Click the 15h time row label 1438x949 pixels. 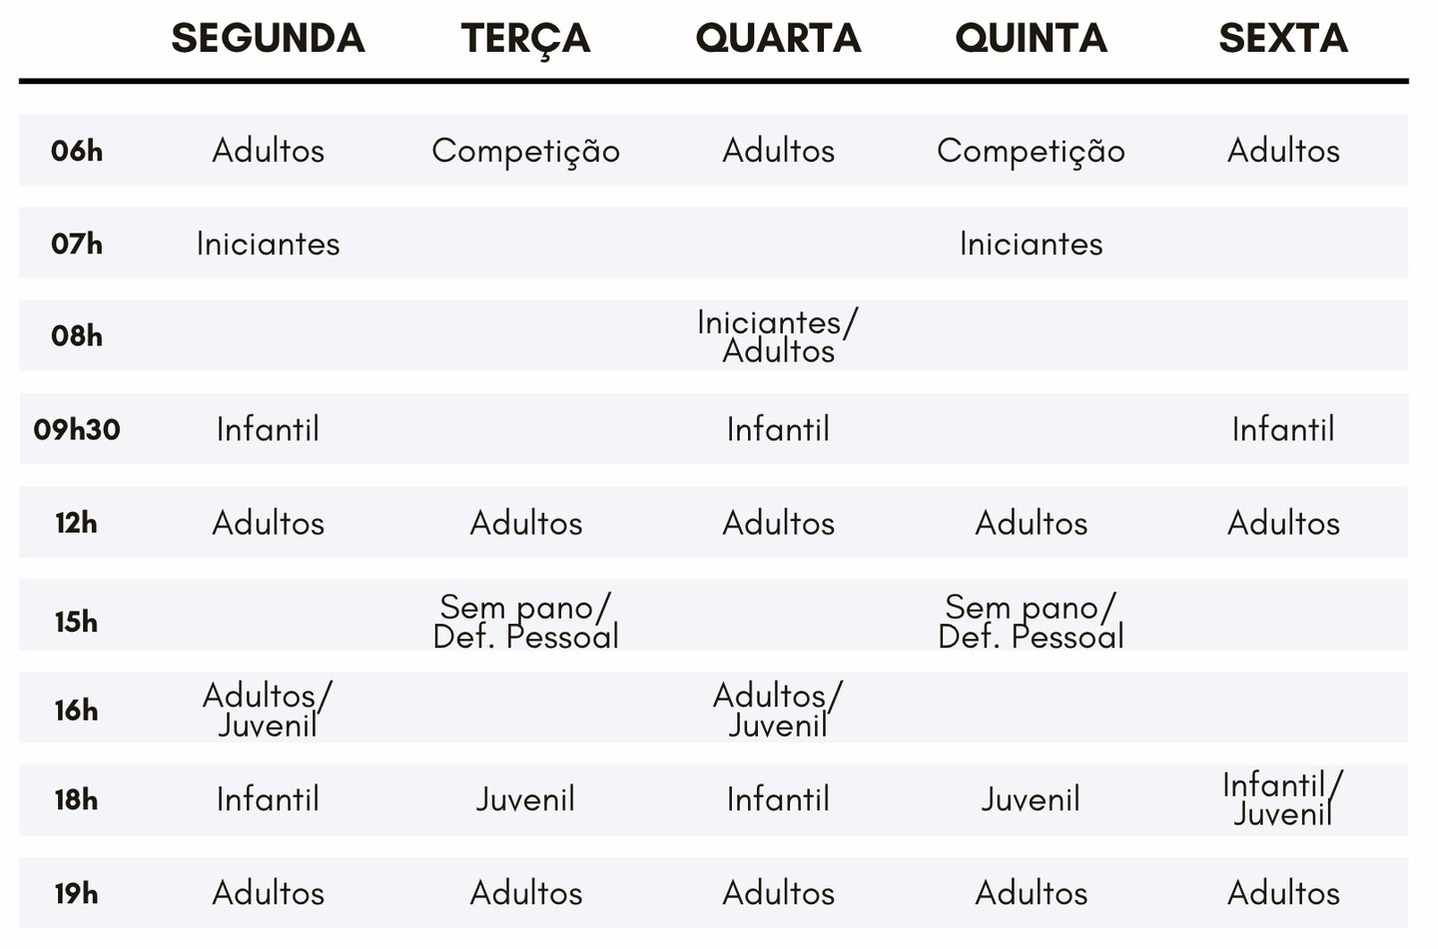point(77,622)
